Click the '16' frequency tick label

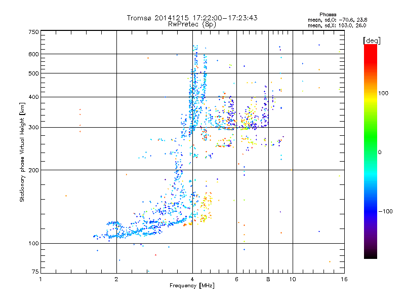tap(344, 279)
